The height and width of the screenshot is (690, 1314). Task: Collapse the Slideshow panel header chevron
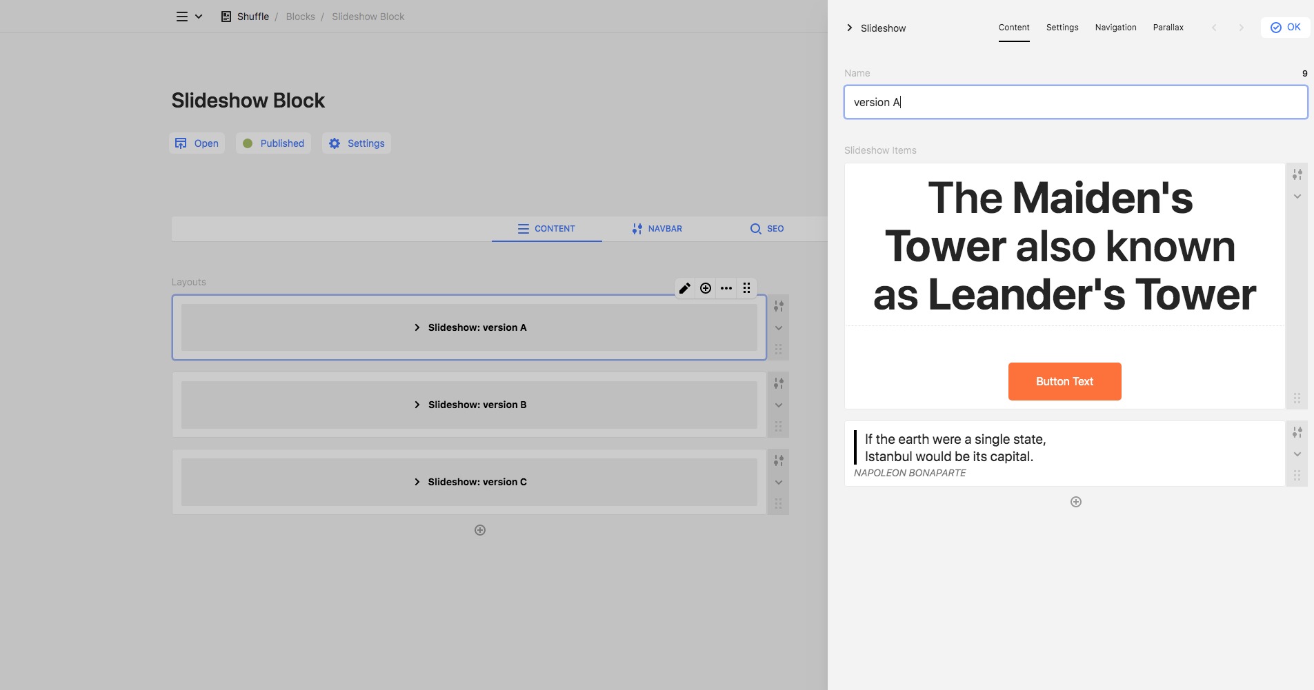click(849, 28)
